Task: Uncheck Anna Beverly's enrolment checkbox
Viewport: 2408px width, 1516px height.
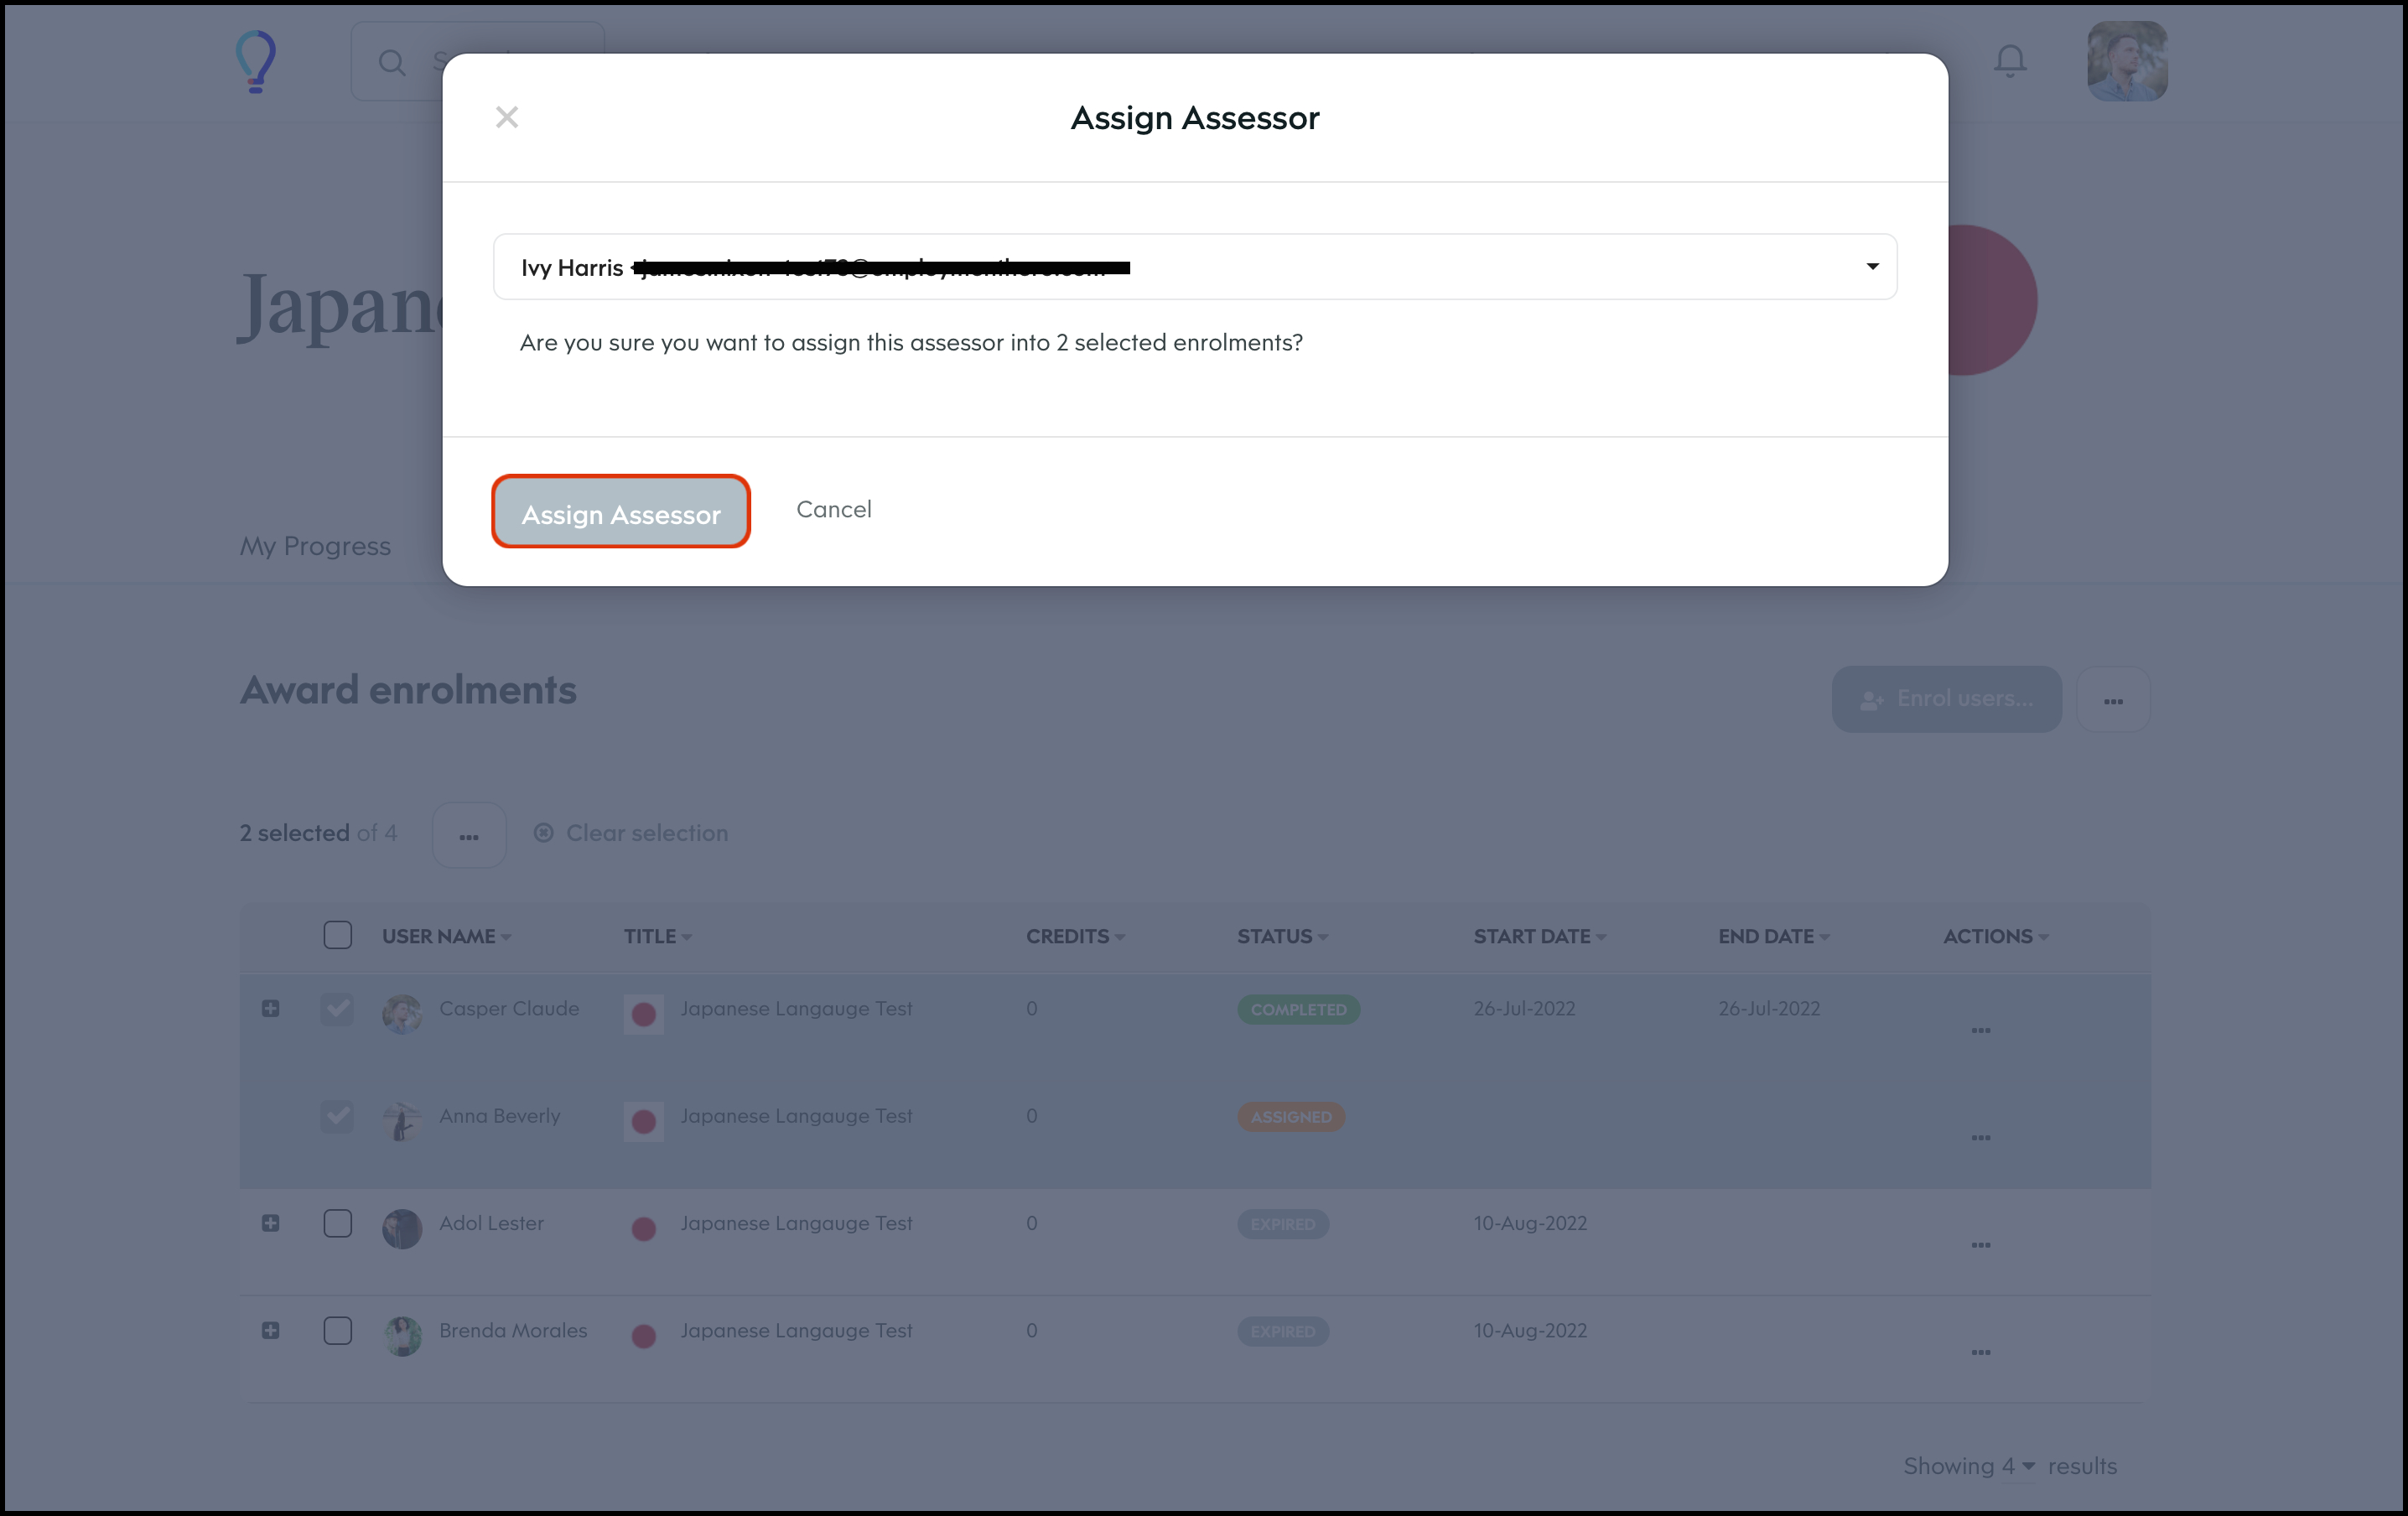Action: click(x=337, y=1115)
